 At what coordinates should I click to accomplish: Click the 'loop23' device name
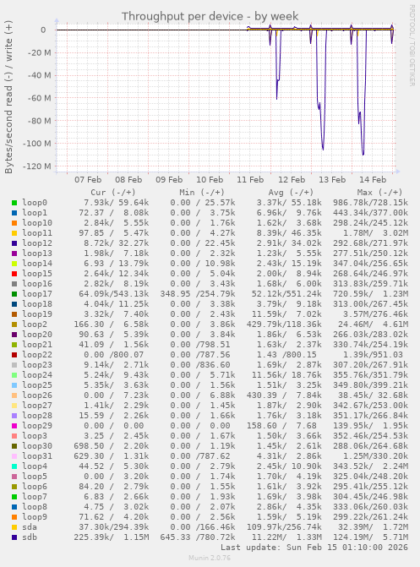pos(37,365)
